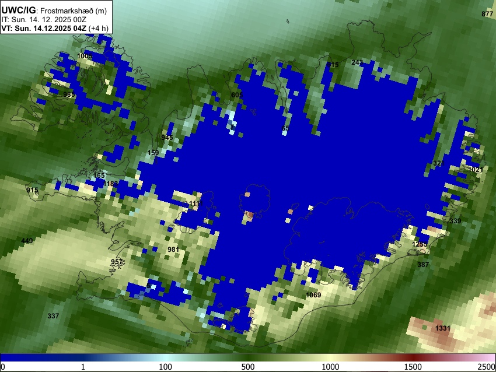Click the '877' height label

click(x=487, y=14)
